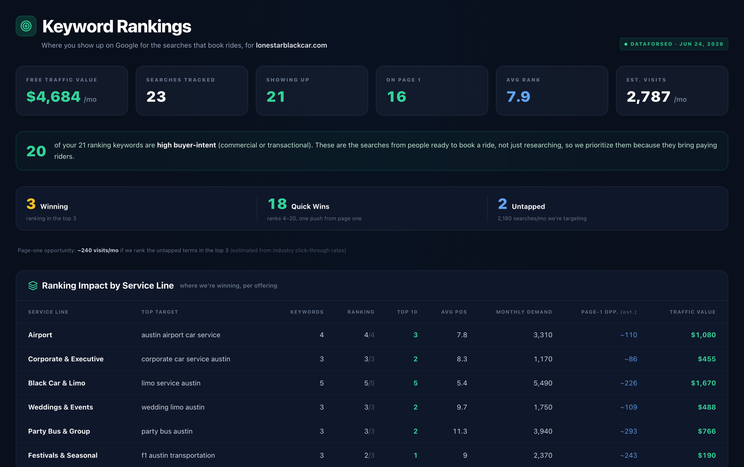Click the ~226 page-1 opportunity value
This screenshot has width=744, height=467.
pyautogui.click(x=628, y=383)
